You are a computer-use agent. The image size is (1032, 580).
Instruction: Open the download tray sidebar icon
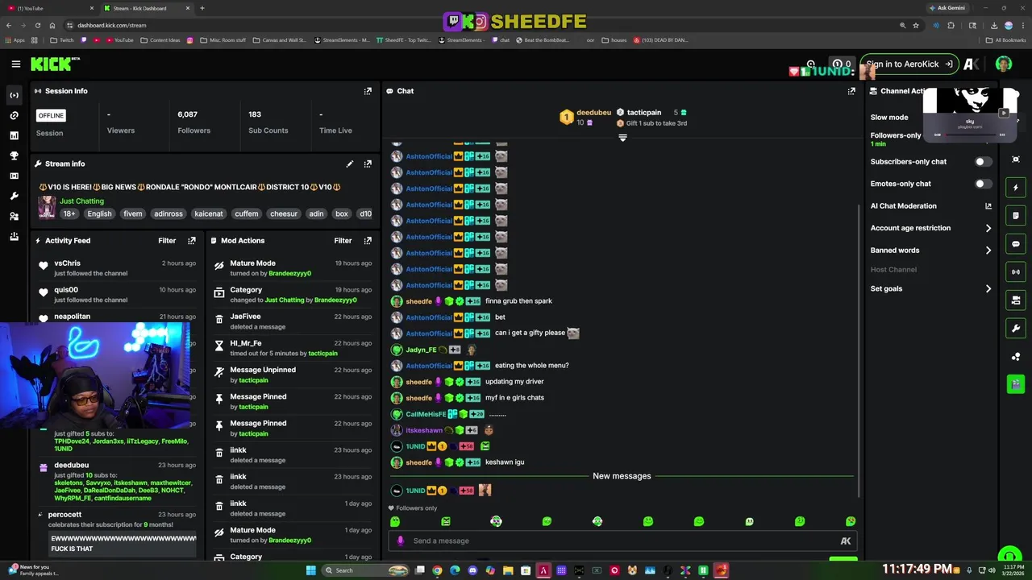[x=14, y=236]
